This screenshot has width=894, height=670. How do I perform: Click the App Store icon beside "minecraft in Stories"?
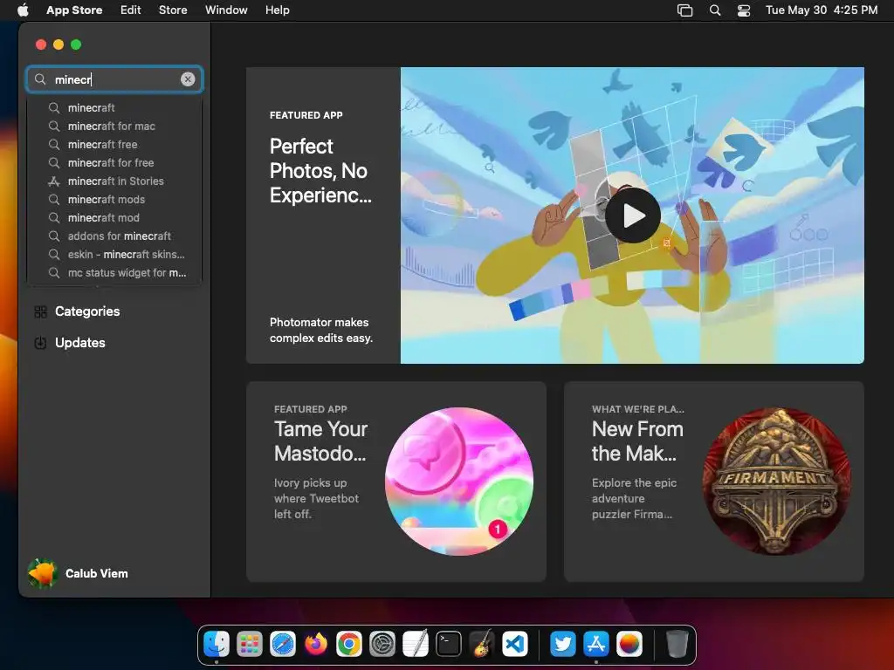click(x=54, y=181)
